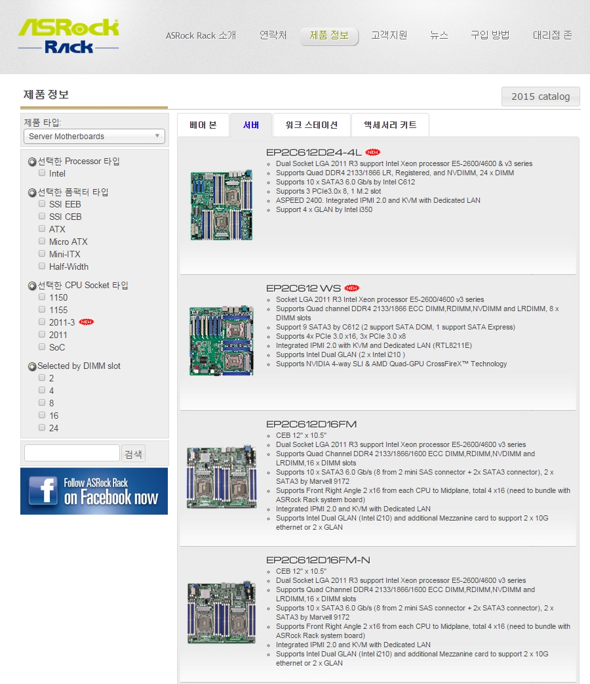Open the 구입 방법 navigation item

point(490,35)
